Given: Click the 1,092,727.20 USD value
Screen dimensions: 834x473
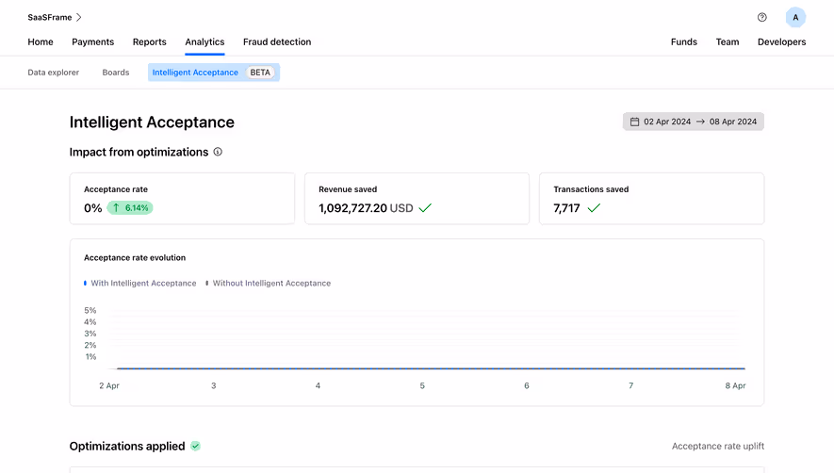Looking at the screenshot, I should pyautogui.click(x=366, y=208).
